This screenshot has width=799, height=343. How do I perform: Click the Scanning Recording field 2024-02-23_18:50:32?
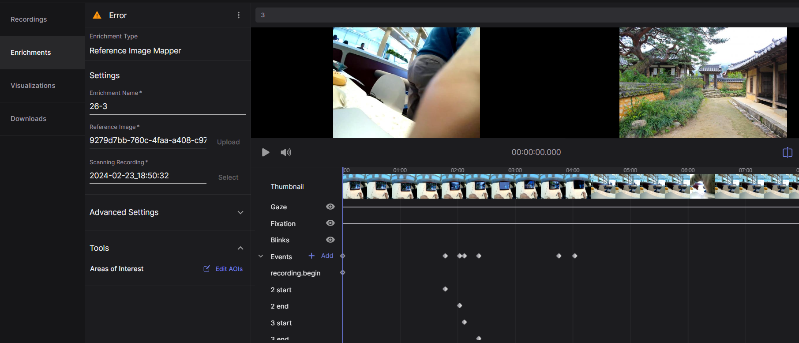[148, 176]
